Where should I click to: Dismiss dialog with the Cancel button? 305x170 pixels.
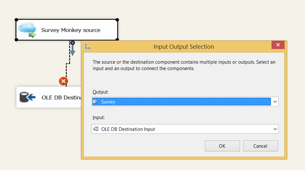click(x=260, y=146)
